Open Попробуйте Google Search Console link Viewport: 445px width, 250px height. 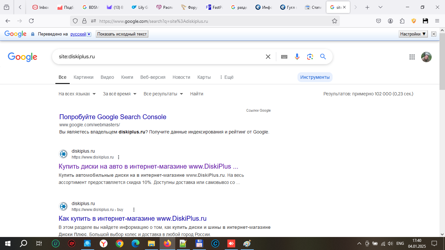point(113,117)
